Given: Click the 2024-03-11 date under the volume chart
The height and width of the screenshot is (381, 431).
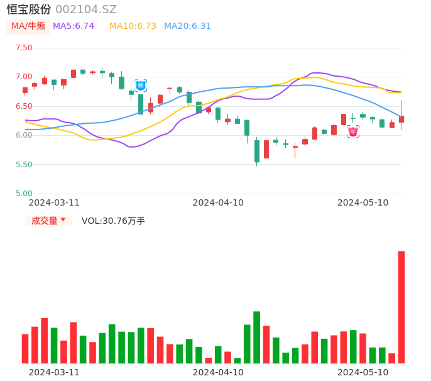Looking at the screenshot, I should point(54,372).
